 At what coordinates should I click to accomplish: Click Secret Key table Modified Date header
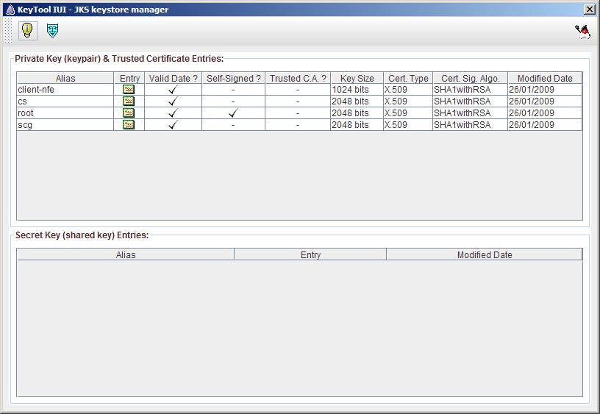point(485,254)
